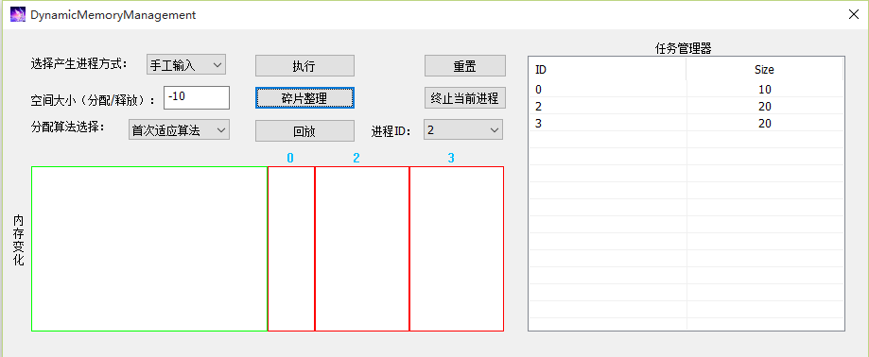Open the 进程ID dropdown showing 2
Image resolution: width=869 pixels, height=357 pixels.
463,130
